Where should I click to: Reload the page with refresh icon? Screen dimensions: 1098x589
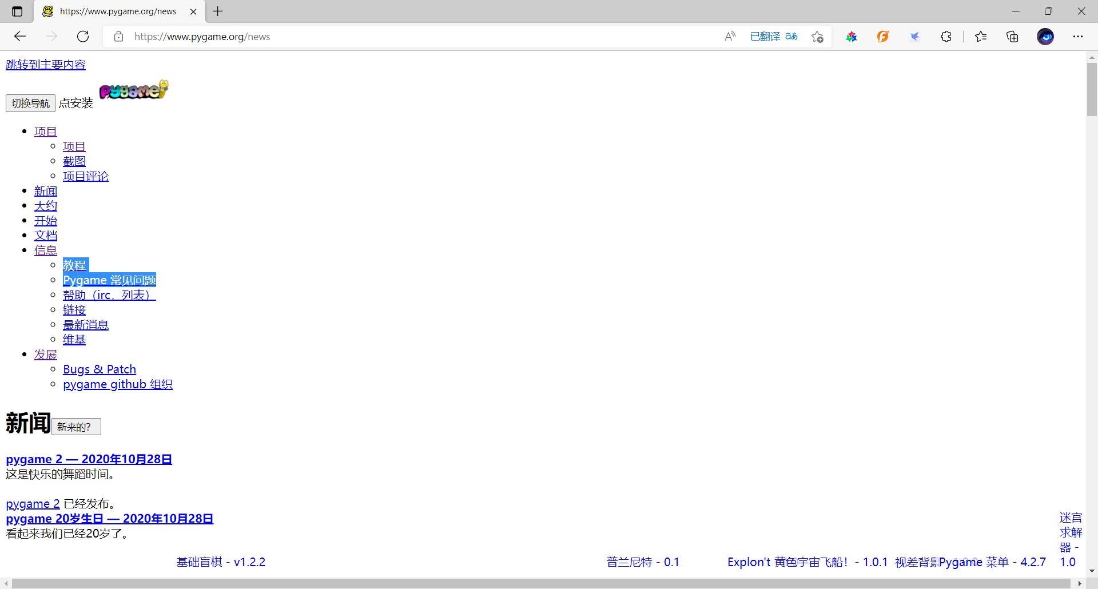pos(83,37)
